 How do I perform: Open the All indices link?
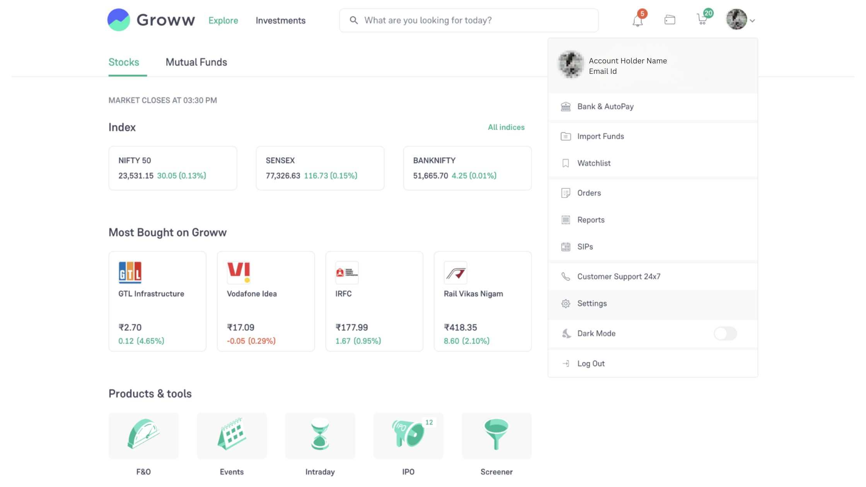[x=506, y=127]
